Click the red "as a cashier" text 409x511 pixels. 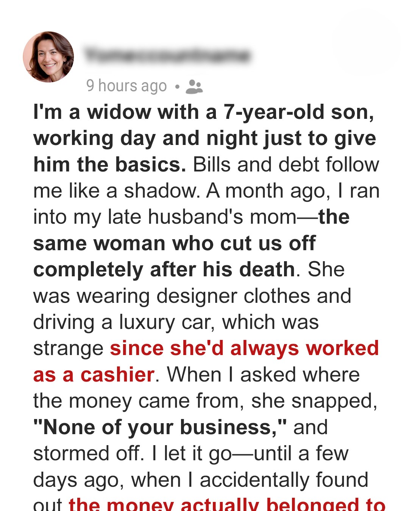(x=94, y=375)
